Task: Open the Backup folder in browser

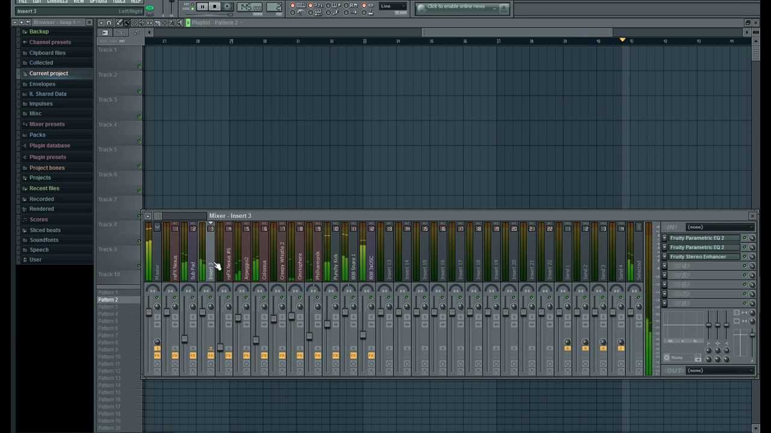Action: (39, 32)
